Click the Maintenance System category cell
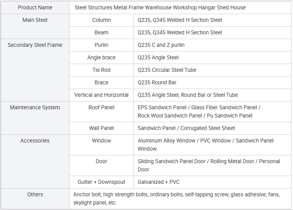The height and width of the screenshot is (210, 293). tap(35, 118)
